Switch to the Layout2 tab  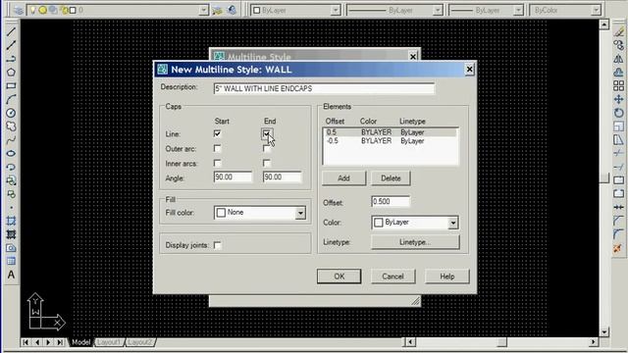click(x=139, y=342)
